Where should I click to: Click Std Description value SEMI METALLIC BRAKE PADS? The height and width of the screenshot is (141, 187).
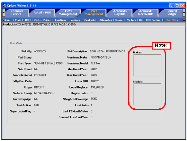[107, 51]
